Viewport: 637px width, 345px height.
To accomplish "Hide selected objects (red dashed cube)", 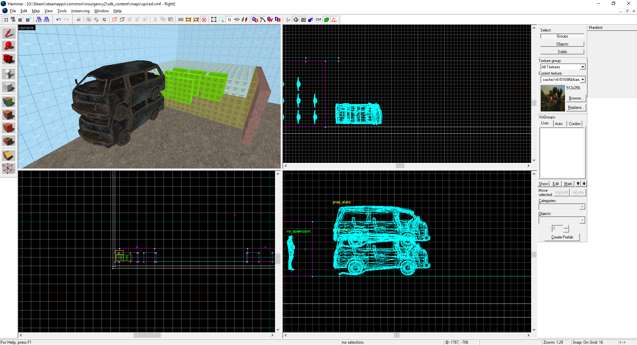I will pos(114,20).
